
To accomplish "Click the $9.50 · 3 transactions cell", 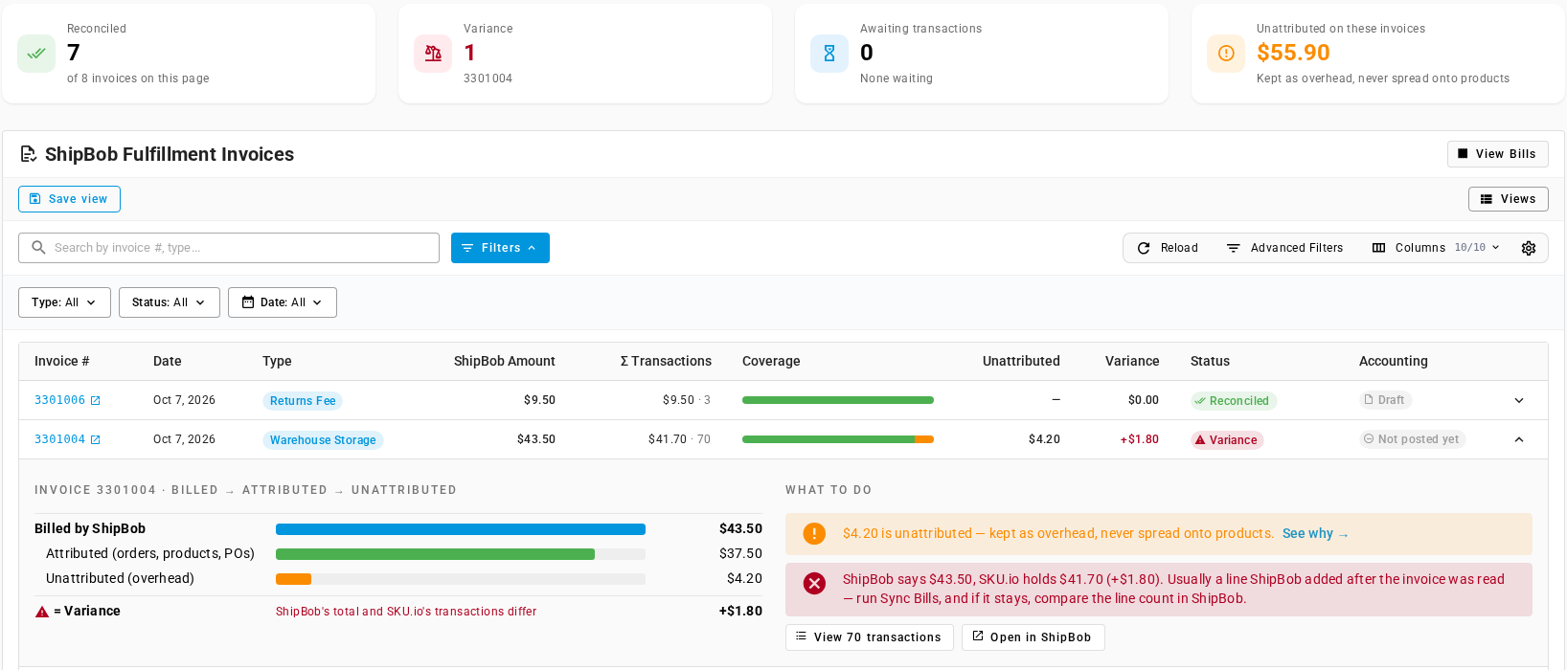I will pos(687,400).
